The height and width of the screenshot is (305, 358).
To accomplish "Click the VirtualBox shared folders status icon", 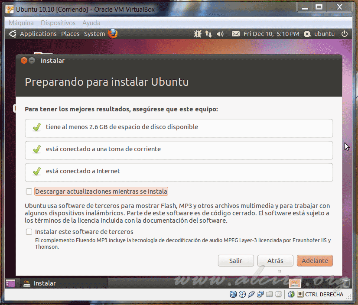I will click(270, 294).
